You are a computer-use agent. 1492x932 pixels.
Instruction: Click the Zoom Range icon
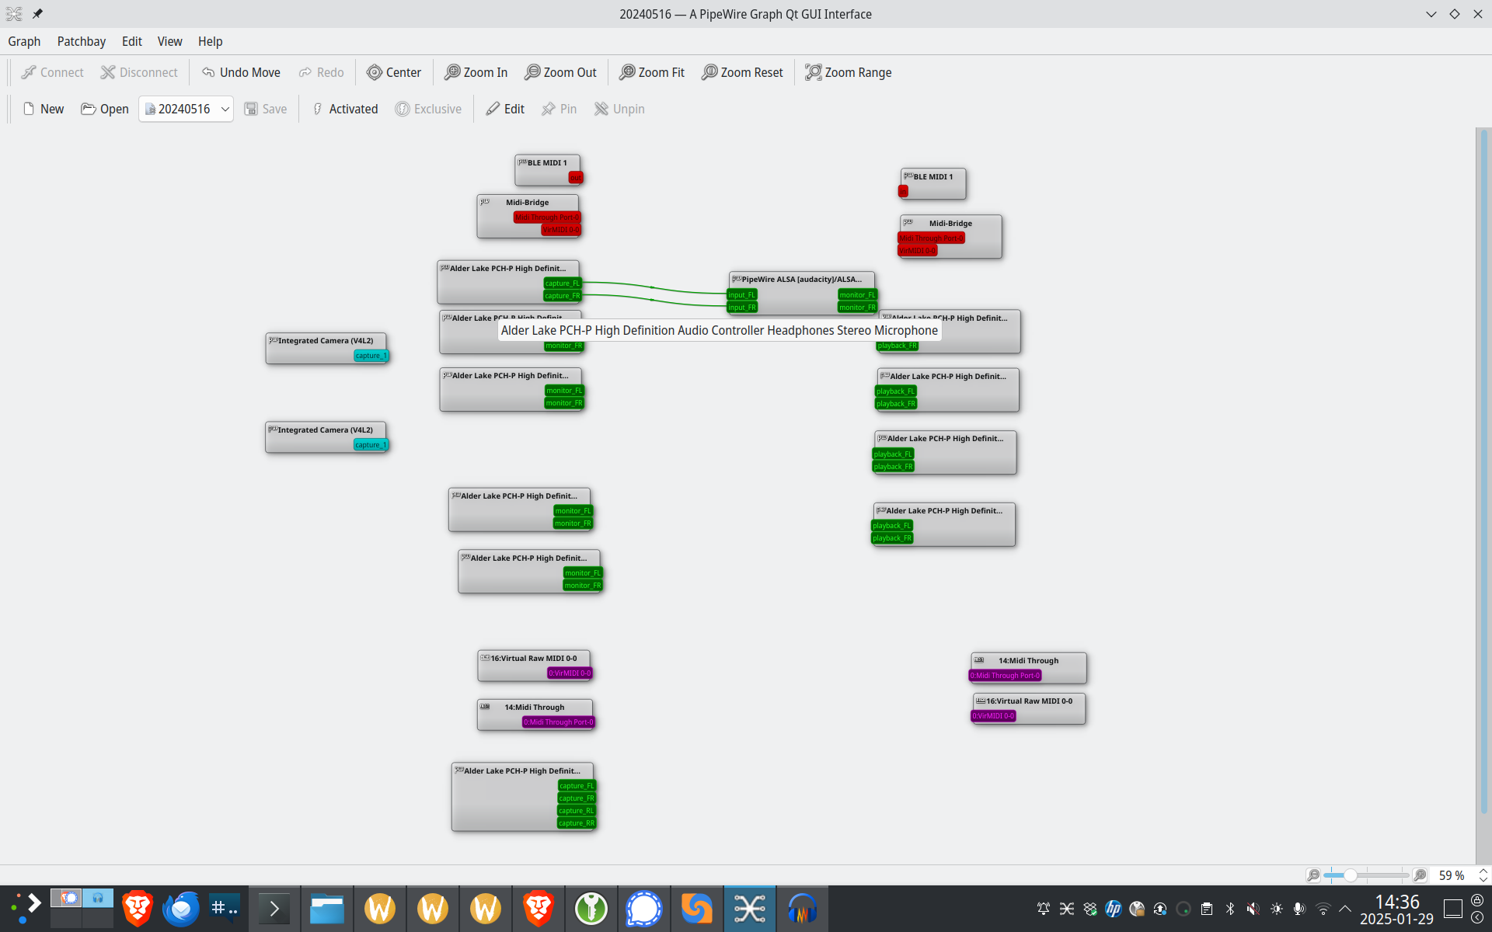click(x=813, y=72)
